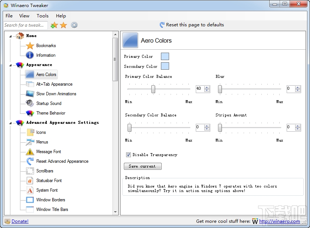Increase Primary Color Balance spinner value
The width and height of the screenshot is (310, 228).
(207, 87)
